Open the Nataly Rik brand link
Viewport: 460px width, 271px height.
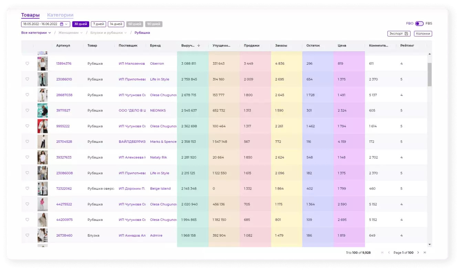(158, 157)
